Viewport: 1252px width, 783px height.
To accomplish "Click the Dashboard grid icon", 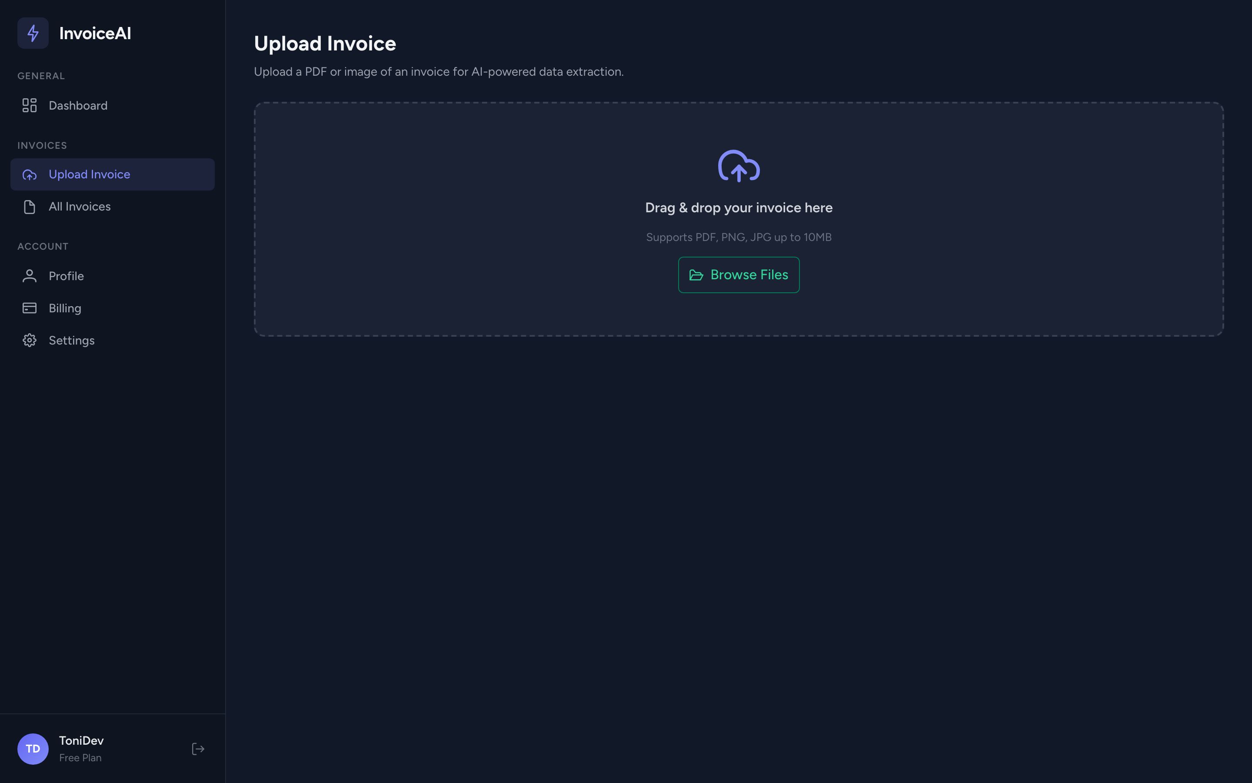I will (30, 106).
